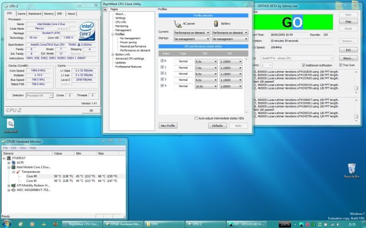This screenshot has height=228, width=366.
Task: Click the scrollbar of the upper ORTHOS log
Action: tap(356, 83)
